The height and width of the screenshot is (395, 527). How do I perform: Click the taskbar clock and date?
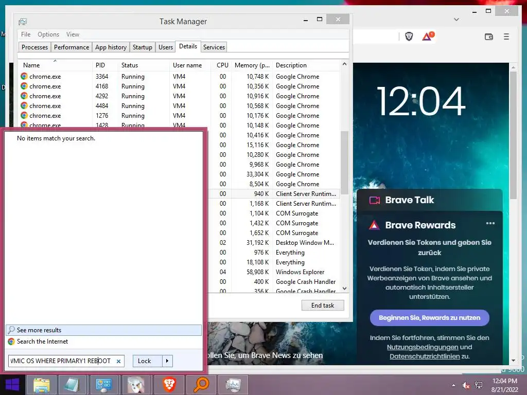coord(504,385)
